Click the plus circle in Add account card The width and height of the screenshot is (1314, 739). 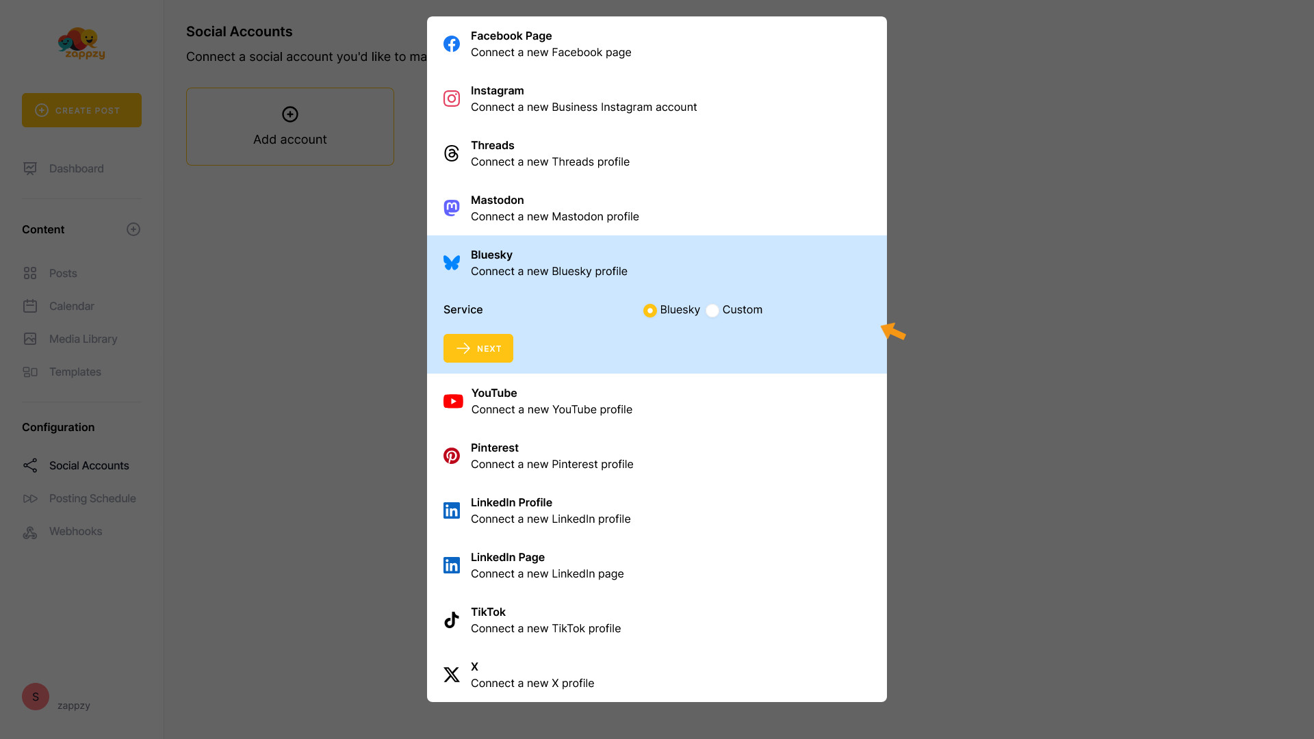click(290, 114)
